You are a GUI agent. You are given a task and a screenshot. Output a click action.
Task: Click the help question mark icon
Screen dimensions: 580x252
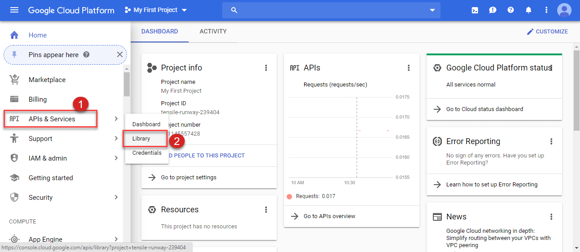pos(511,10)
